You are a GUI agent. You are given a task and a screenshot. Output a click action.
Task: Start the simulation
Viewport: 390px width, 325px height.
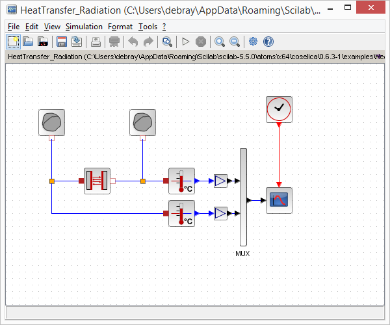(185, 42)
